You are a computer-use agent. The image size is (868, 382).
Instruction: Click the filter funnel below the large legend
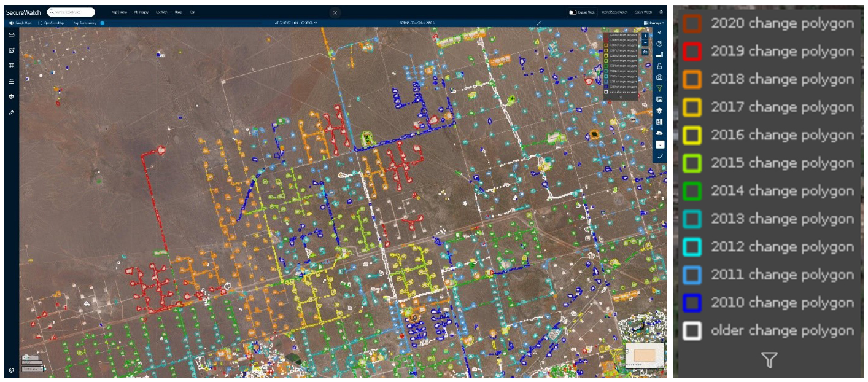pos(769,360)
